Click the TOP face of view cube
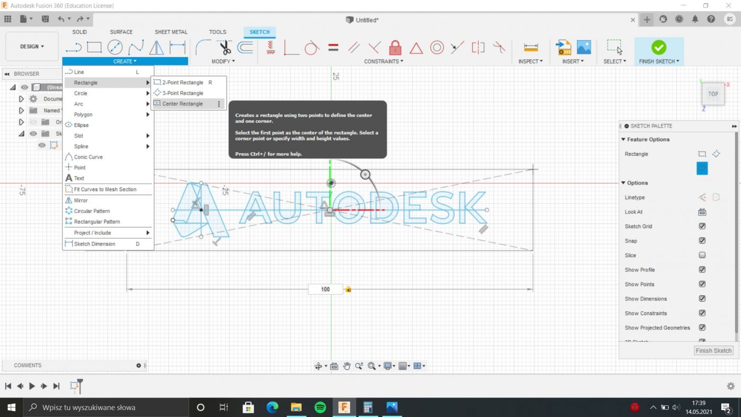Viewport: 741px width, 417px height. (x=713, y=94)
